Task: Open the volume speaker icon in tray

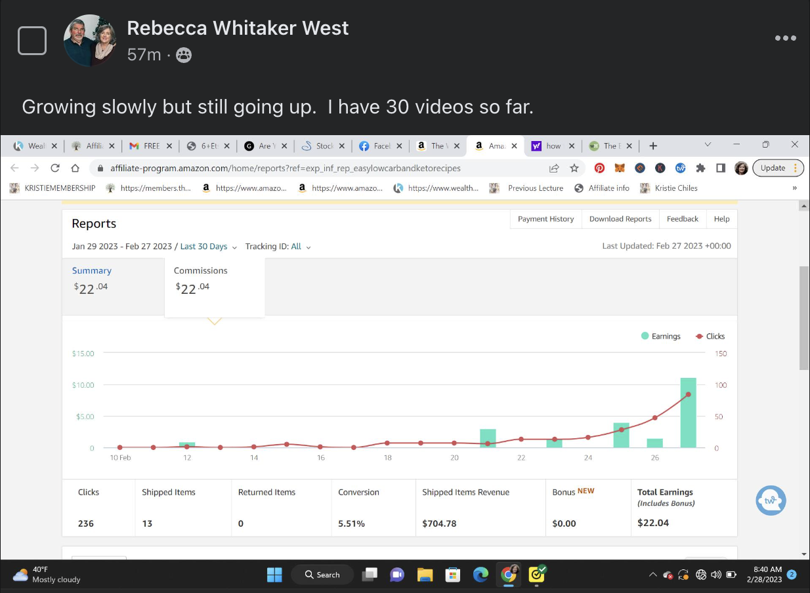Action: (715, 575)
